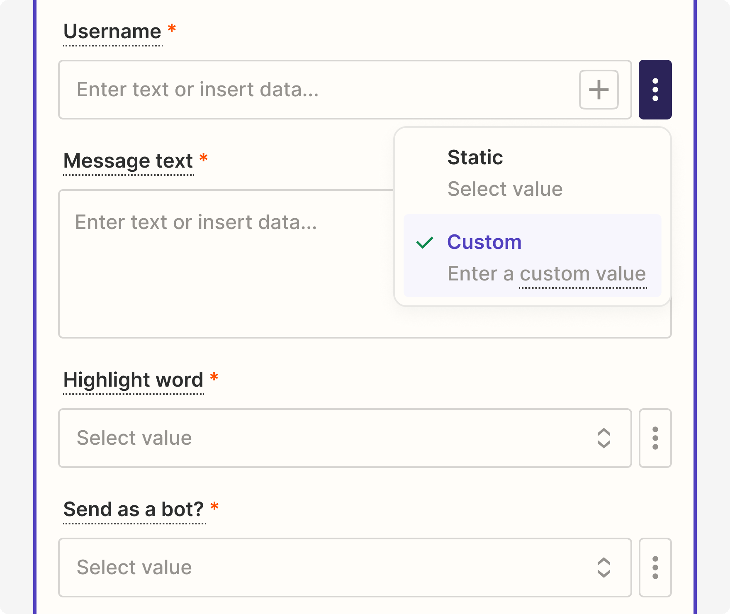Choose the Custom option in popup menu
The height and width of the screenshot is (614, 730).
pos(484,242)
